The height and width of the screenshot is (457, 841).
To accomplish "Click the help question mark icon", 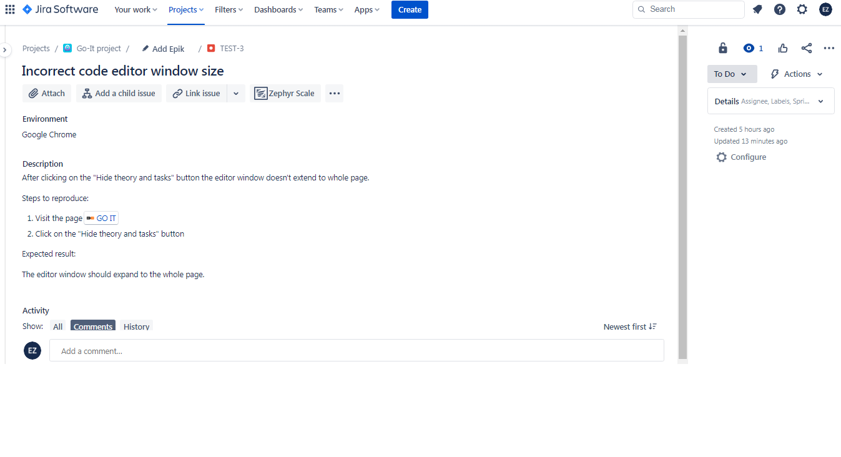I will click(x=779, y=9).
